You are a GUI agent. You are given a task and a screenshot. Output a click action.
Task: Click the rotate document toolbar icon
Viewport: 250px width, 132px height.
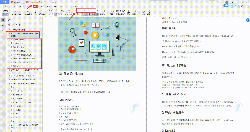point(68,12)
